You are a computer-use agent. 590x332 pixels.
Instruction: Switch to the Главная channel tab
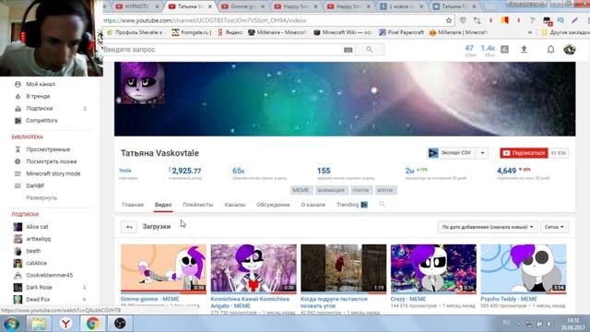point(133,205)
